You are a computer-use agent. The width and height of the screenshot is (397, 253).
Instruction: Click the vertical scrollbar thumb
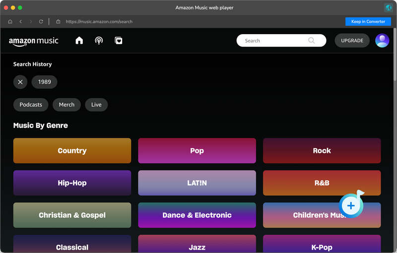coord(395,55)
